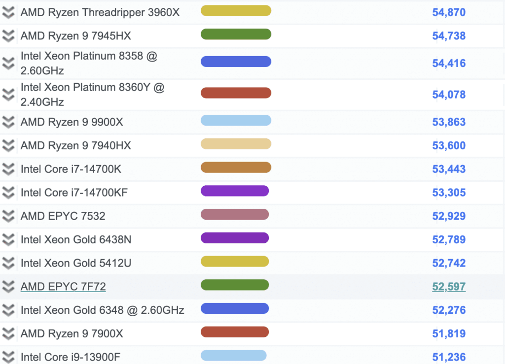505x364 pixels.
Task: Click the light blue bar for Ryzen 9 9900X
Action: coord(236,120)
